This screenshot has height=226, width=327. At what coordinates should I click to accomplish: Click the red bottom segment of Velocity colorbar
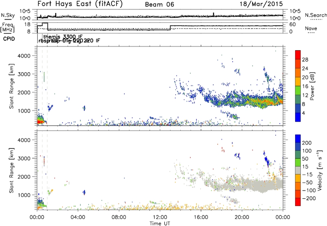pyautogui.click(x=298, y=202)
